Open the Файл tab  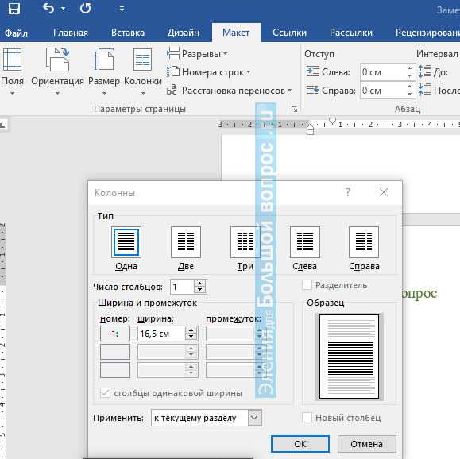pyautogui.click(x=16, y=33)
